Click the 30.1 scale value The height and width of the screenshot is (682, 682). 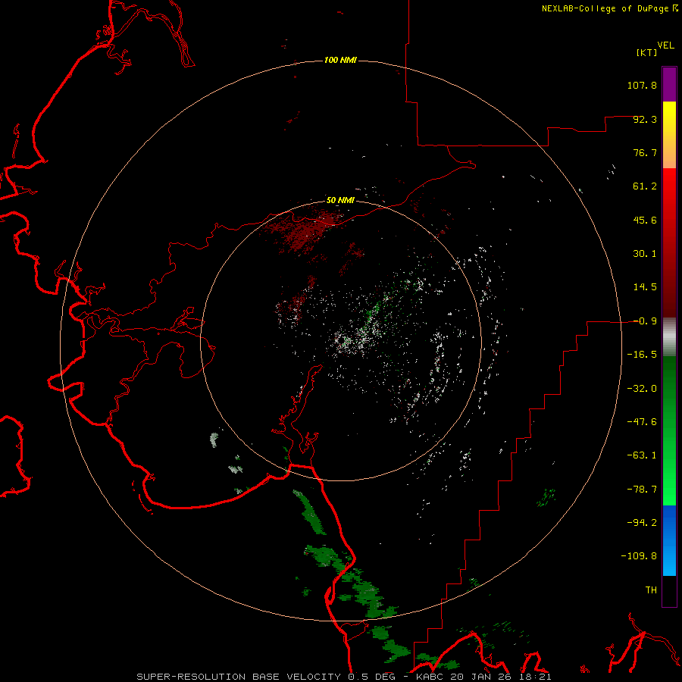645,254
